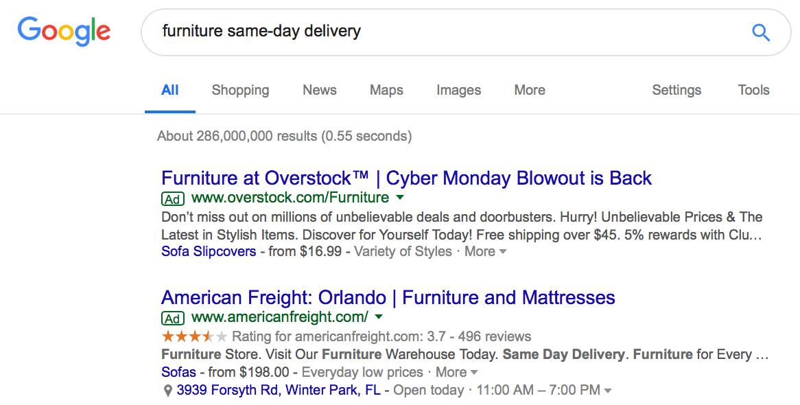Switch to the News tab

coord(320,90)
